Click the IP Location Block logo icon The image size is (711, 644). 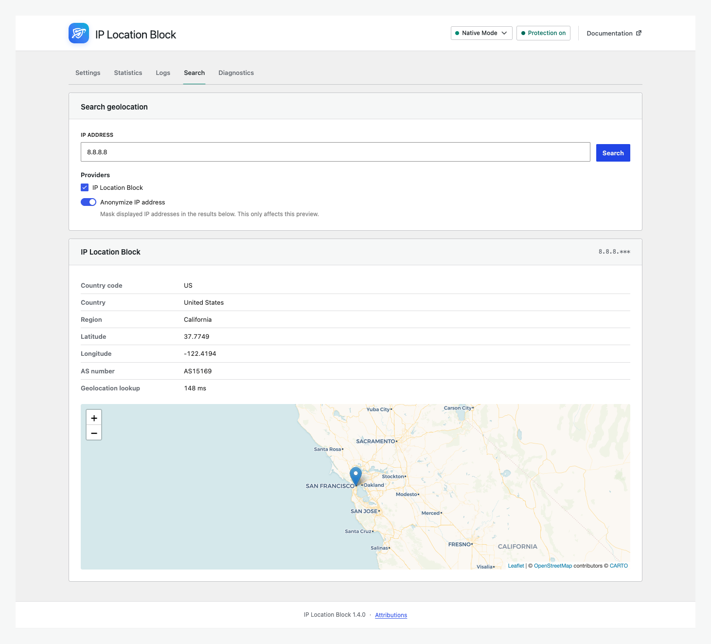point(79,33)
